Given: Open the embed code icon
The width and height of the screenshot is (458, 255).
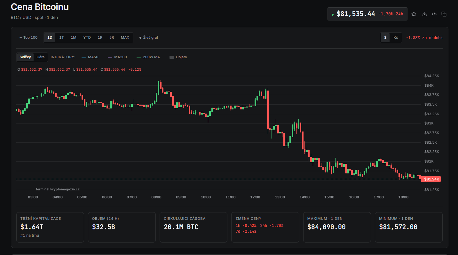Looking at the screenshot, I should click(434, 14).
